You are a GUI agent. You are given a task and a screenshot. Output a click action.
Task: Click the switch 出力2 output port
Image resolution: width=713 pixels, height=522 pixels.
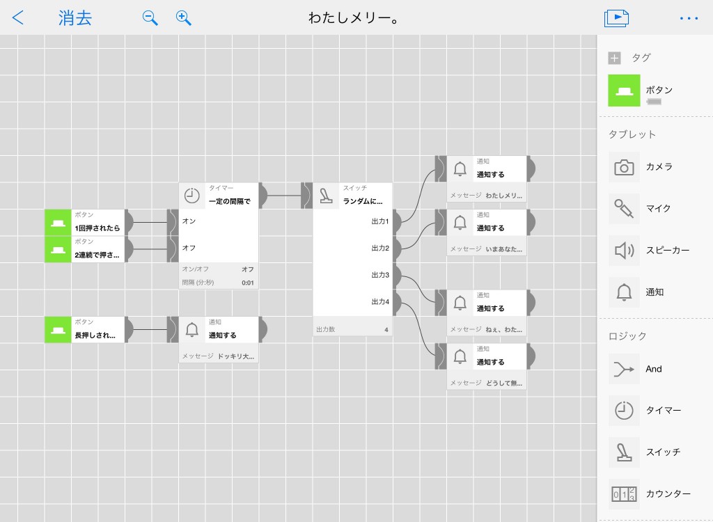[397, 248]
